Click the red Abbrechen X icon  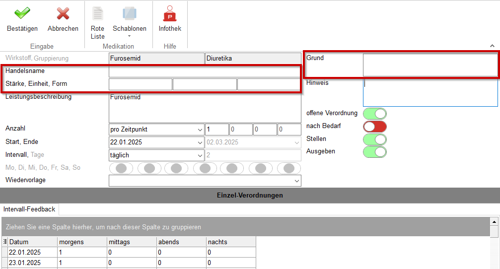(x=63, y=13)
